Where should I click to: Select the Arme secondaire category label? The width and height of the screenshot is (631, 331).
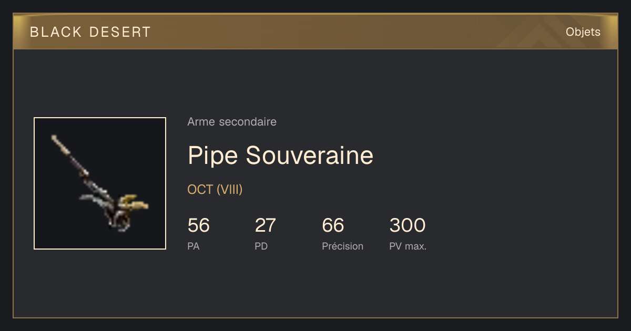(232, 122)
